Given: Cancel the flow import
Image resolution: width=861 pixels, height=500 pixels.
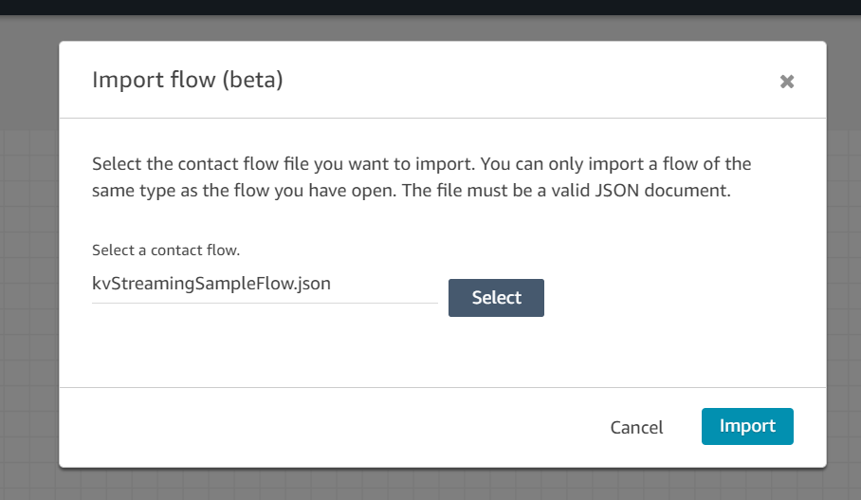Looking at the screenshot, I should (636, 428).
